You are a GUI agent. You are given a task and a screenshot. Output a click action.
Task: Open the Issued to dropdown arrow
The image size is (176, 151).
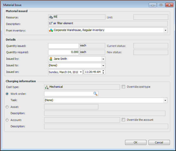103,66
